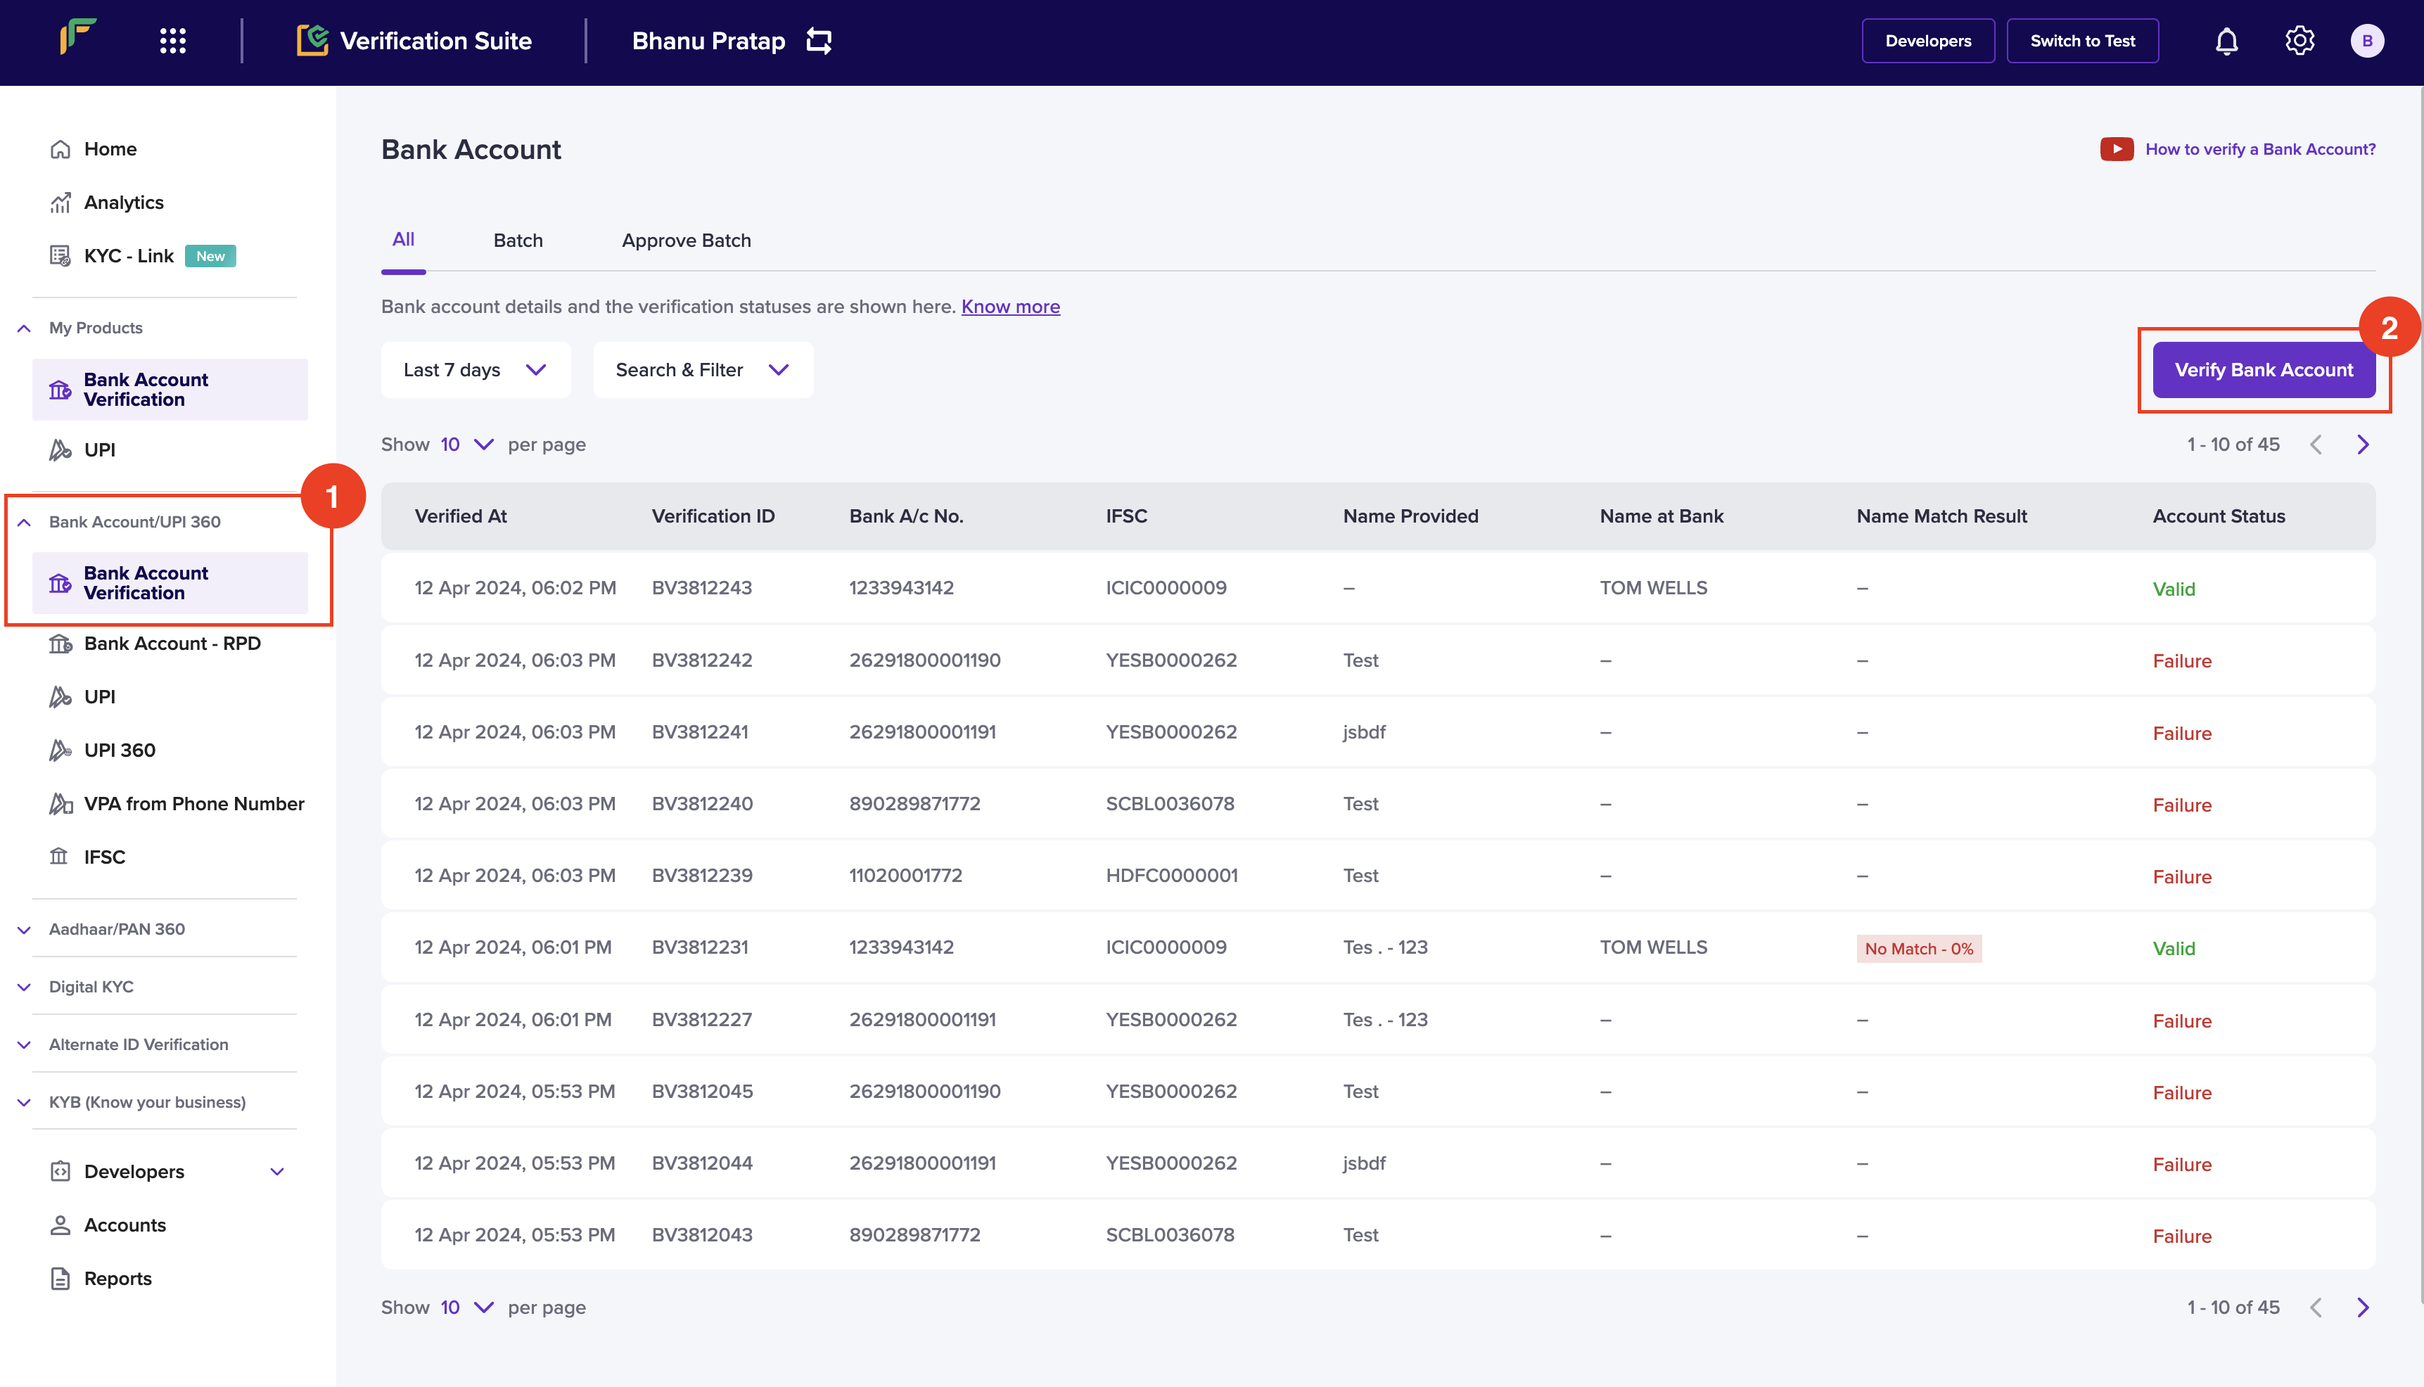Open the apps grid launcher icon
The image size is (2424, 1387).
[172, 41]
